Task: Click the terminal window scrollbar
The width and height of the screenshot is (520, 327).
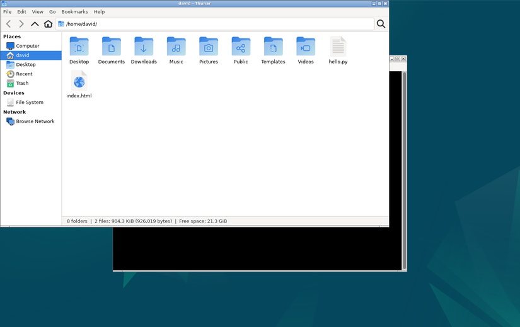Action: pos(404,170)
